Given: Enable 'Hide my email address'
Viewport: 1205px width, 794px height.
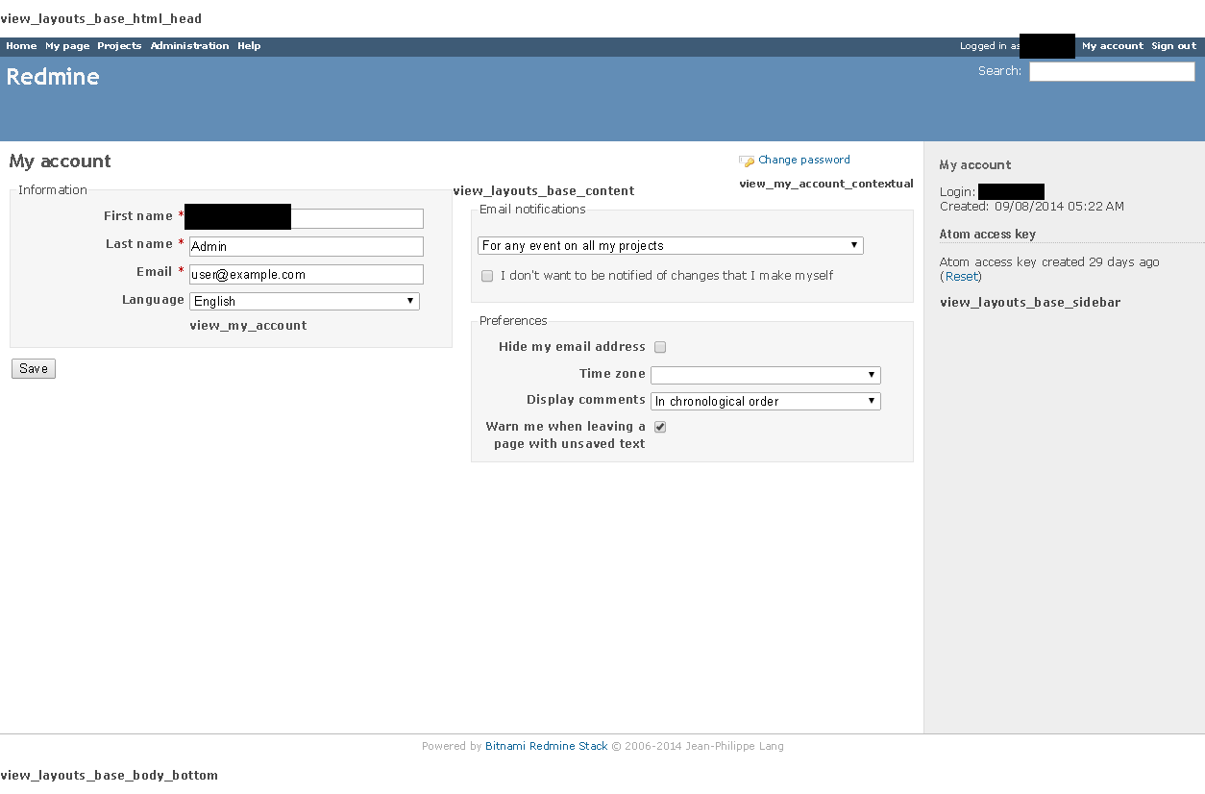Looking at the screenshot, I should 660,347.
